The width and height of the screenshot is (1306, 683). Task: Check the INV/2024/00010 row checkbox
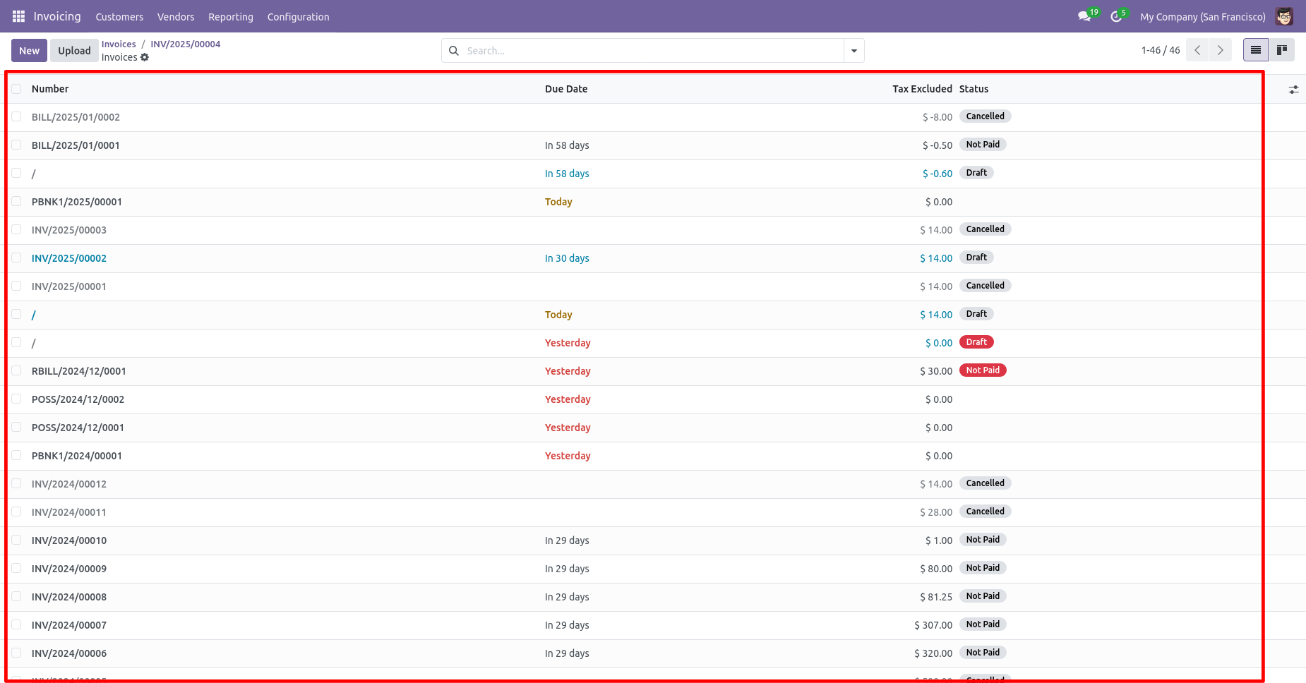pyautogui.click(x=16, y=540)
